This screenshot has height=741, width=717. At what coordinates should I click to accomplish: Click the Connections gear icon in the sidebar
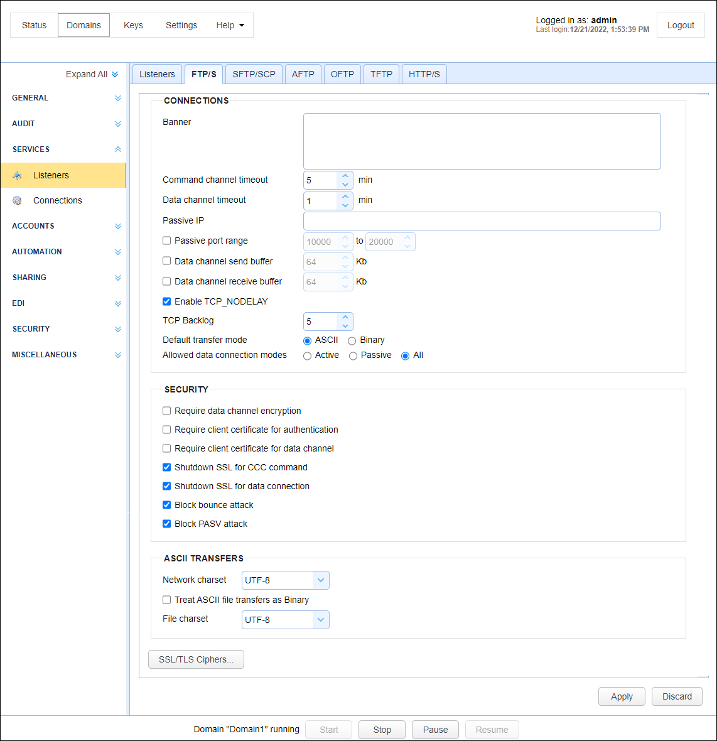pyautogui.click(x=18, y=200)
